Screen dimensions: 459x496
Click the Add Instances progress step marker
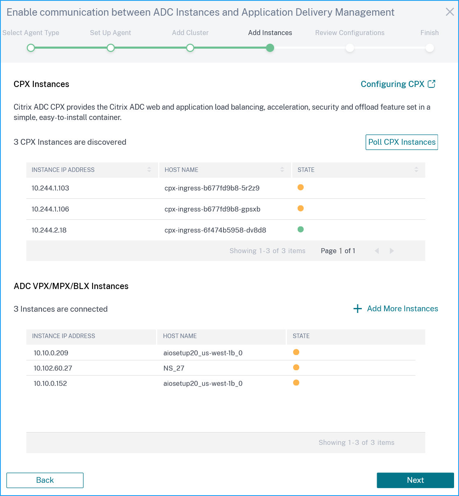coord(270,48)
